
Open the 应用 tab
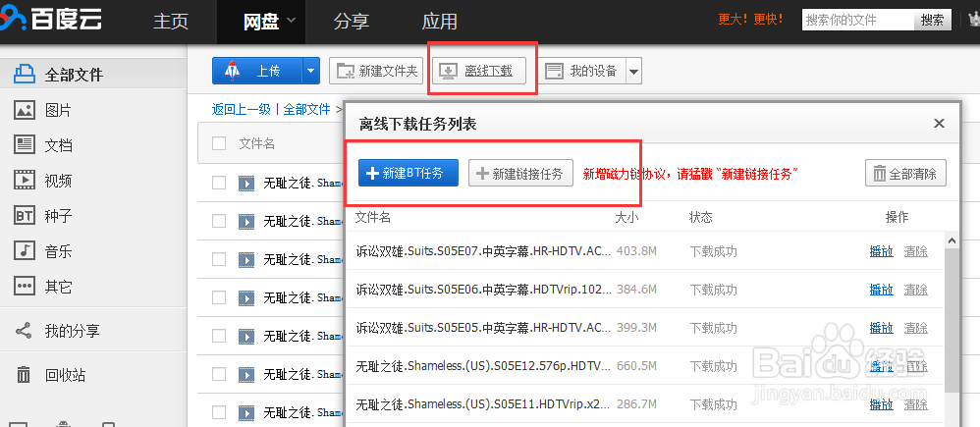439,22
